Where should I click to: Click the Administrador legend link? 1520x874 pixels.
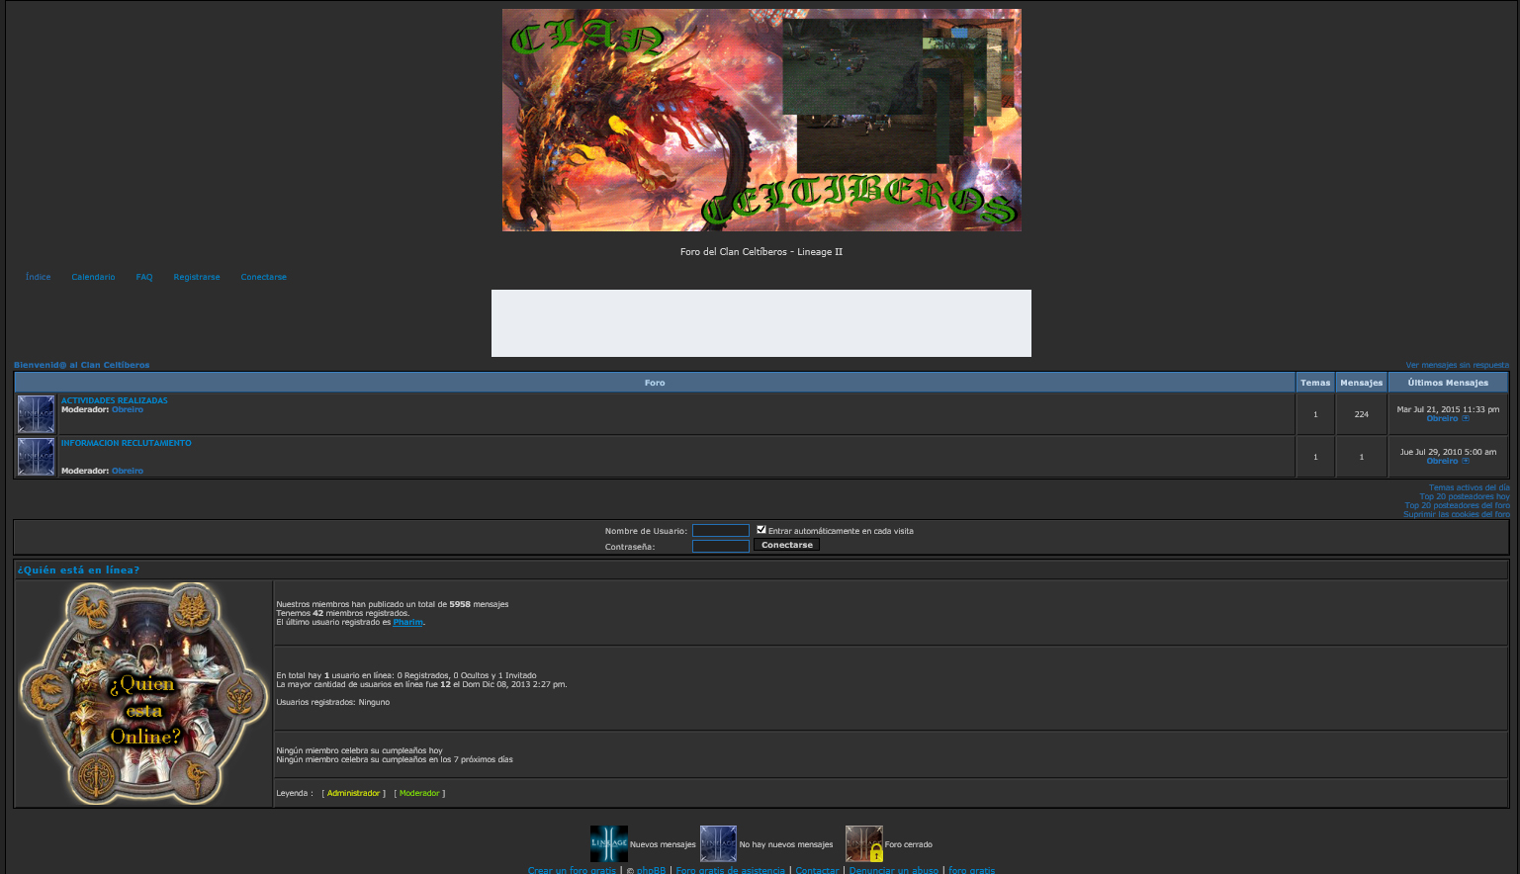click(x=353, y=793)
